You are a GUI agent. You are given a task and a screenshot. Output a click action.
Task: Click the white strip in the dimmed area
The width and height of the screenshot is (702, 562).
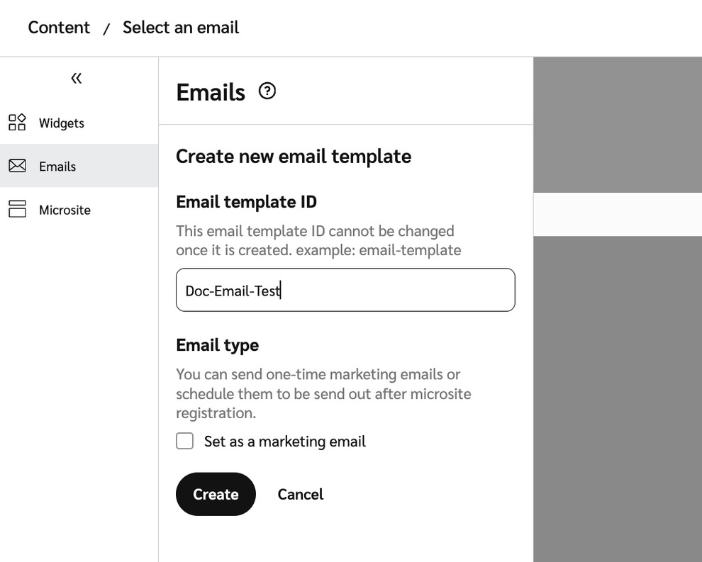[617, 214]
